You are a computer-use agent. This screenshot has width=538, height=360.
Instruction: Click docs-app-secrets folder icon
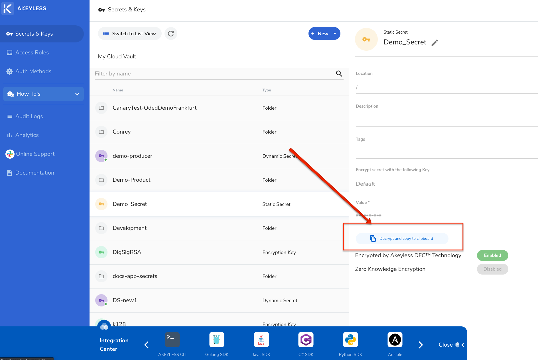[101, 276]
